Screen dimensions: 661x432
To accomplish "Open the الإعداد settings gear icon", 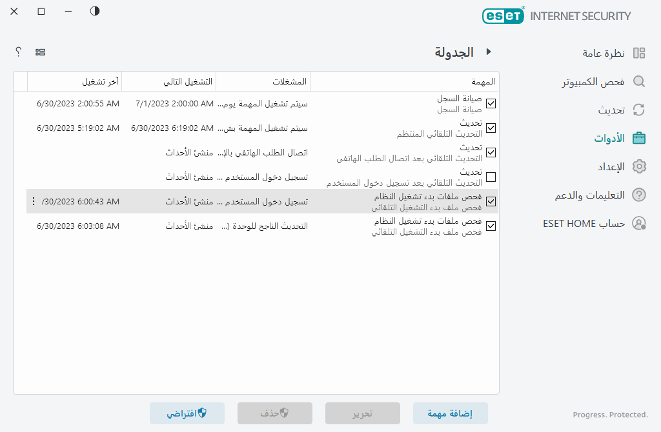I will [638, 166].
